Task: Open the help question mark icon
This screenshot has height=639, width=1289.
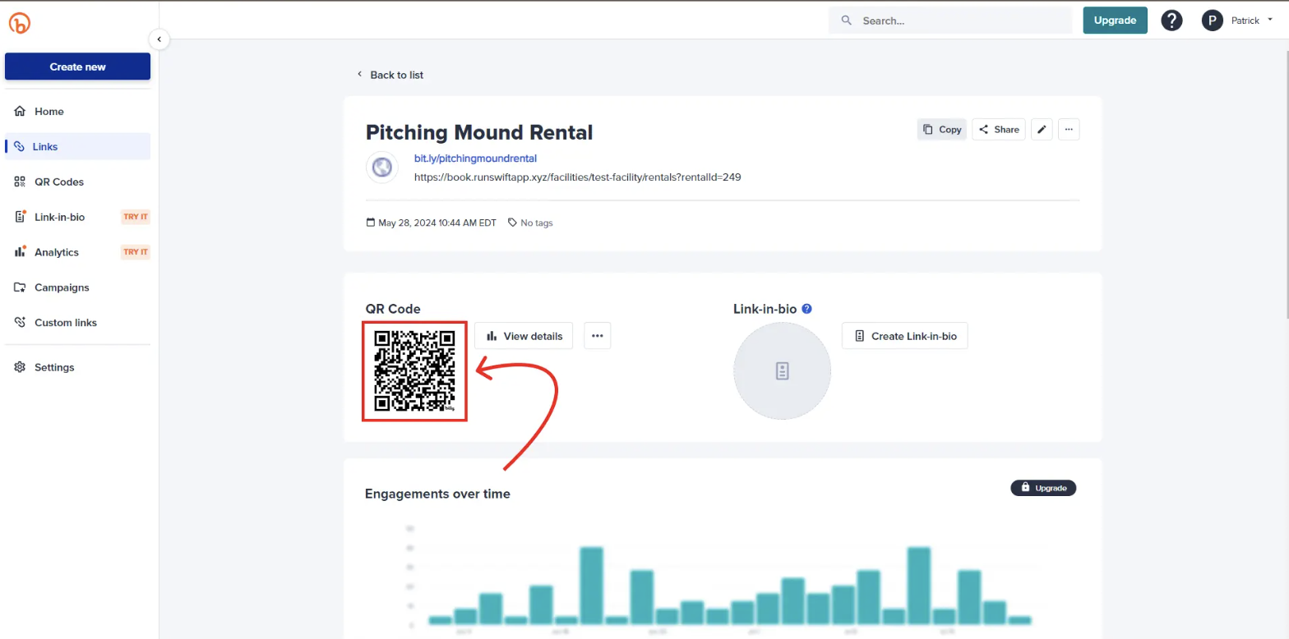Action: pyautogui.click(x=1171, y=21)
